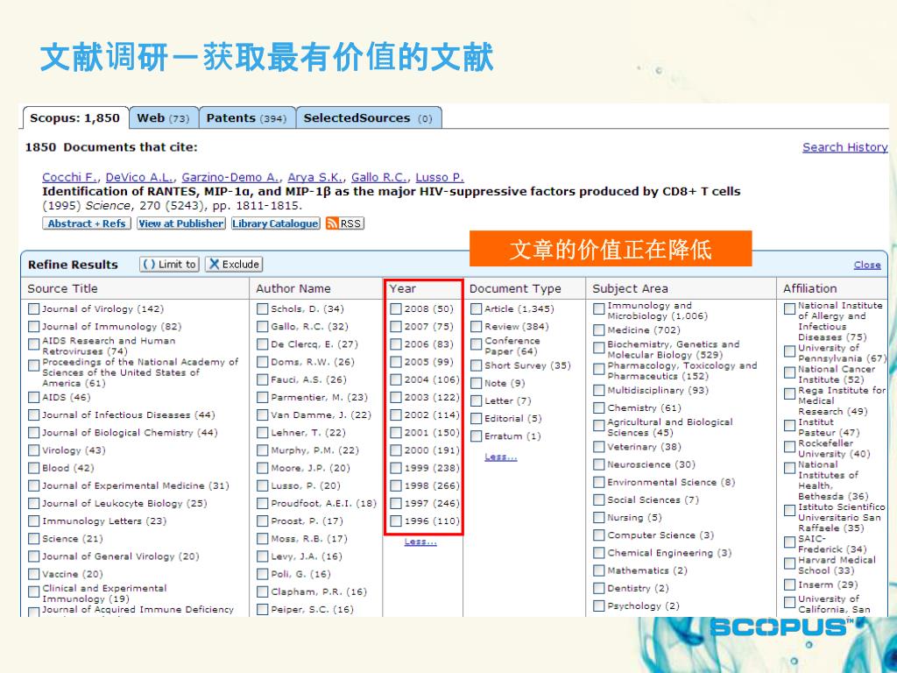Close the Refine Results panel

point(867,265)
